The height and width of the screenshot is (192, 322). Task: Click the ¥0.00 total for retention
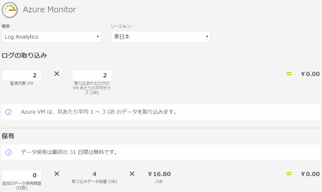[x=310, y=174]
